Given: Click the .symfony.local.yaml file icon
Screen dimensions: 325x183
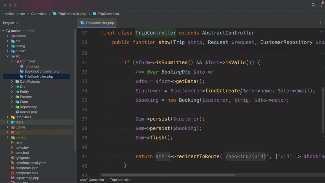Looking at the screenshot, I should 13,163.
